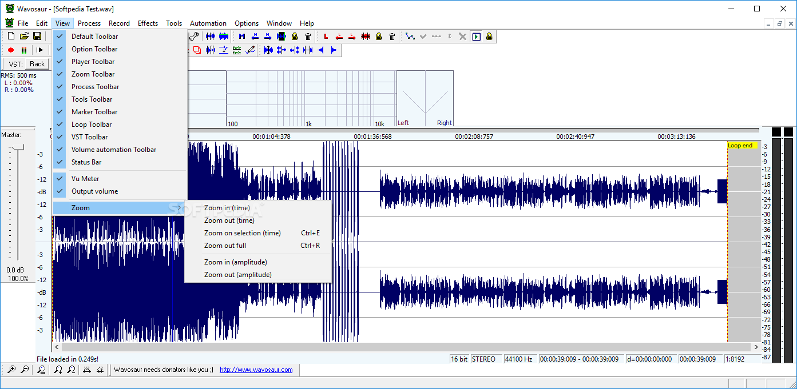Uncheck Option Toolbar in View menu

[x=120, y=49]
